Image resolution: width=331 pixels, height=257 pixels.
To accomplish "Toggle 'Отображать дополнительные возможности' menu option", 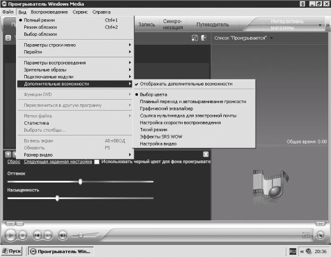I will [186, 84].
